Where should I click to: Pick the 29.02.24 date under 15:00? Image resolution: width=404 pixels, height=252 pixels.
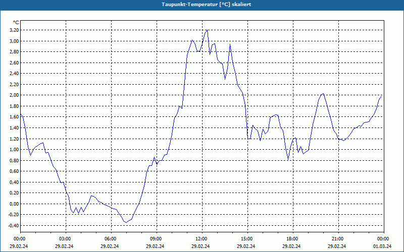tap(246, 246)
